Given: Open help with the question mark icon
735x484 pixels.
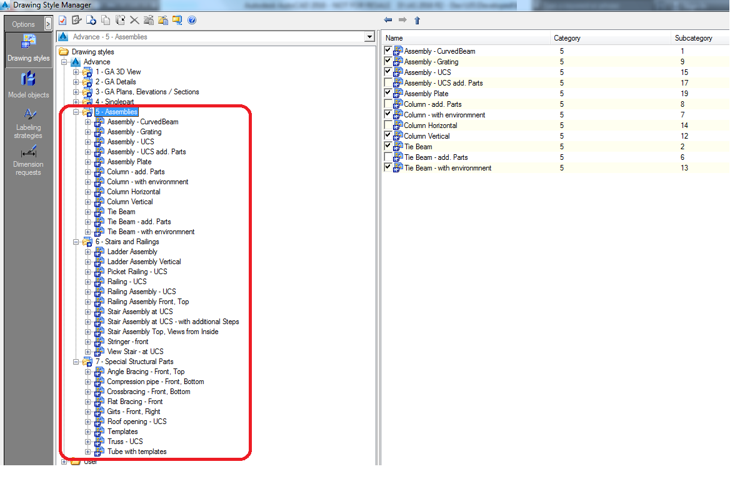Looking at the screenshot, I should [x=192, y=20].
